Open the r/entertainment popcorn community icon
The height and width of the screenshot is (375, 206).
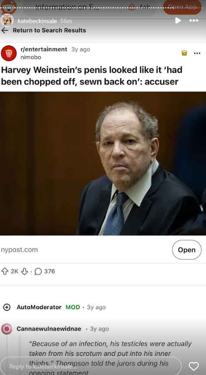[9, 53]
